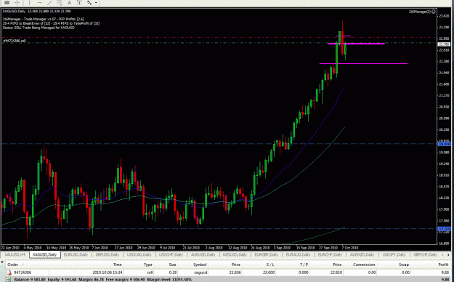Sort orders by the Symbol column header
This screenshot has width=454, height=282.
200,265
